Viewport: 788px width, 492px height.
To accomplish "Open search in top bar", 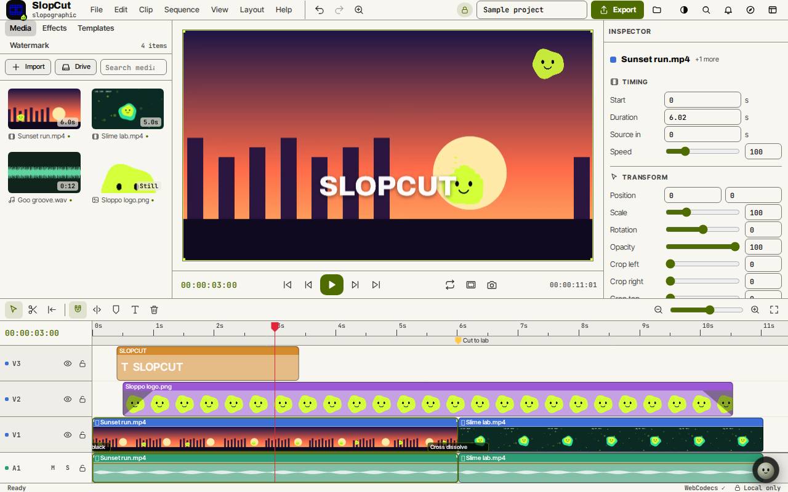I will pyautogui.click(x=706, y=10).
